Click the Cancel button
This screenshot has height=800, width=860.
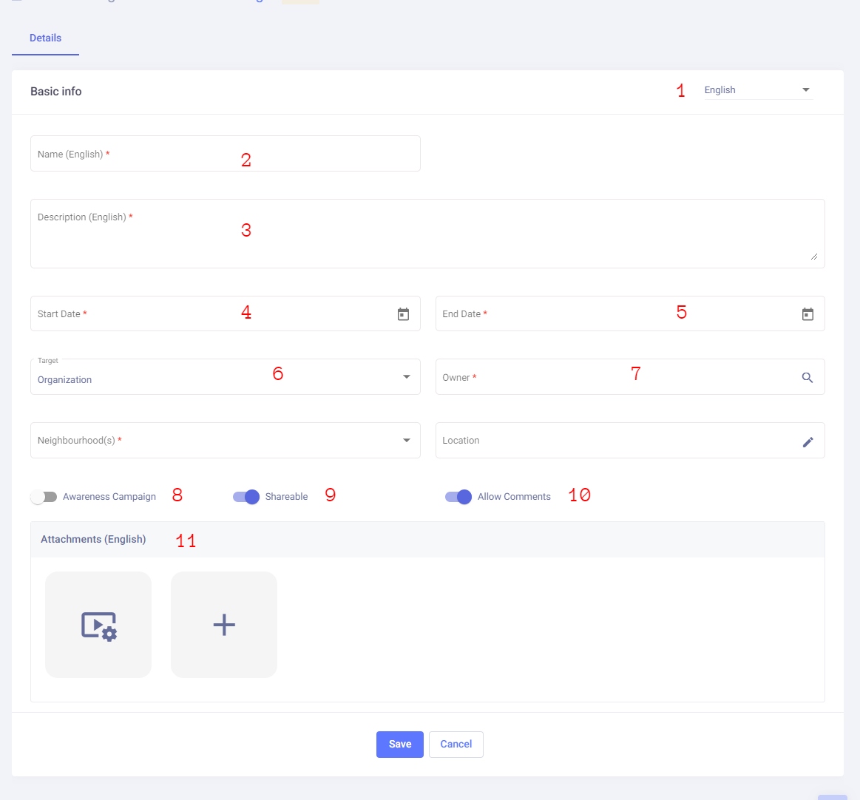tap(456, 745)
